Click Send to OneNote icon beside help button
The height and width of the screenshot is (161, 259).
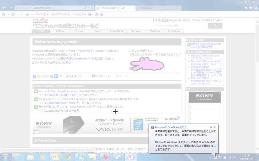point(97,15)
